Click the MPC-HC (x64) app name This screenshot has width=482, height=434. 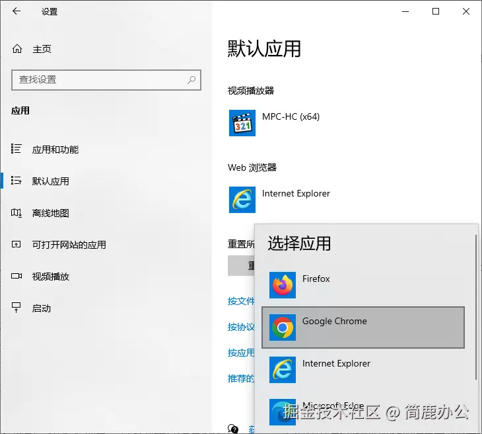pyautogui.click(x=291, y=116)
